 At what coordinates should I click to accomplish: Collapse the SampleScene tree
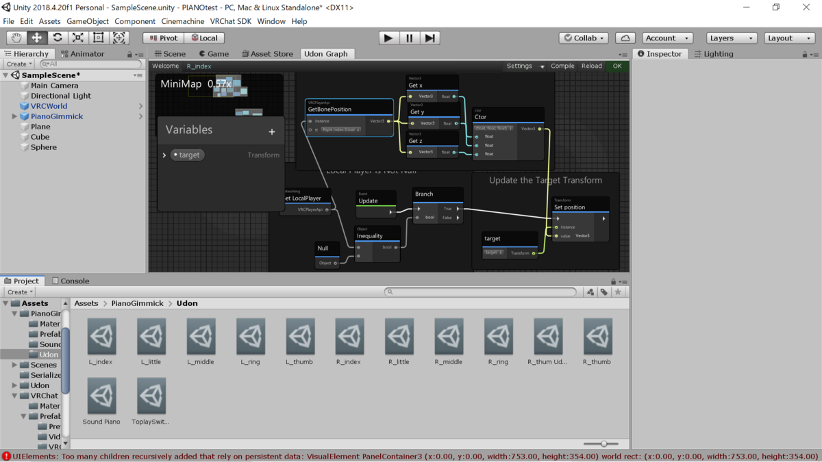[x=6, y=75]
